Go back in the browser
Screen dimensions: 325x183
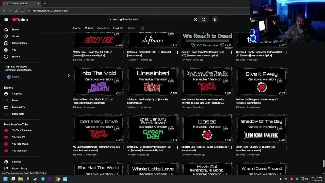click(x=4, y=11)
